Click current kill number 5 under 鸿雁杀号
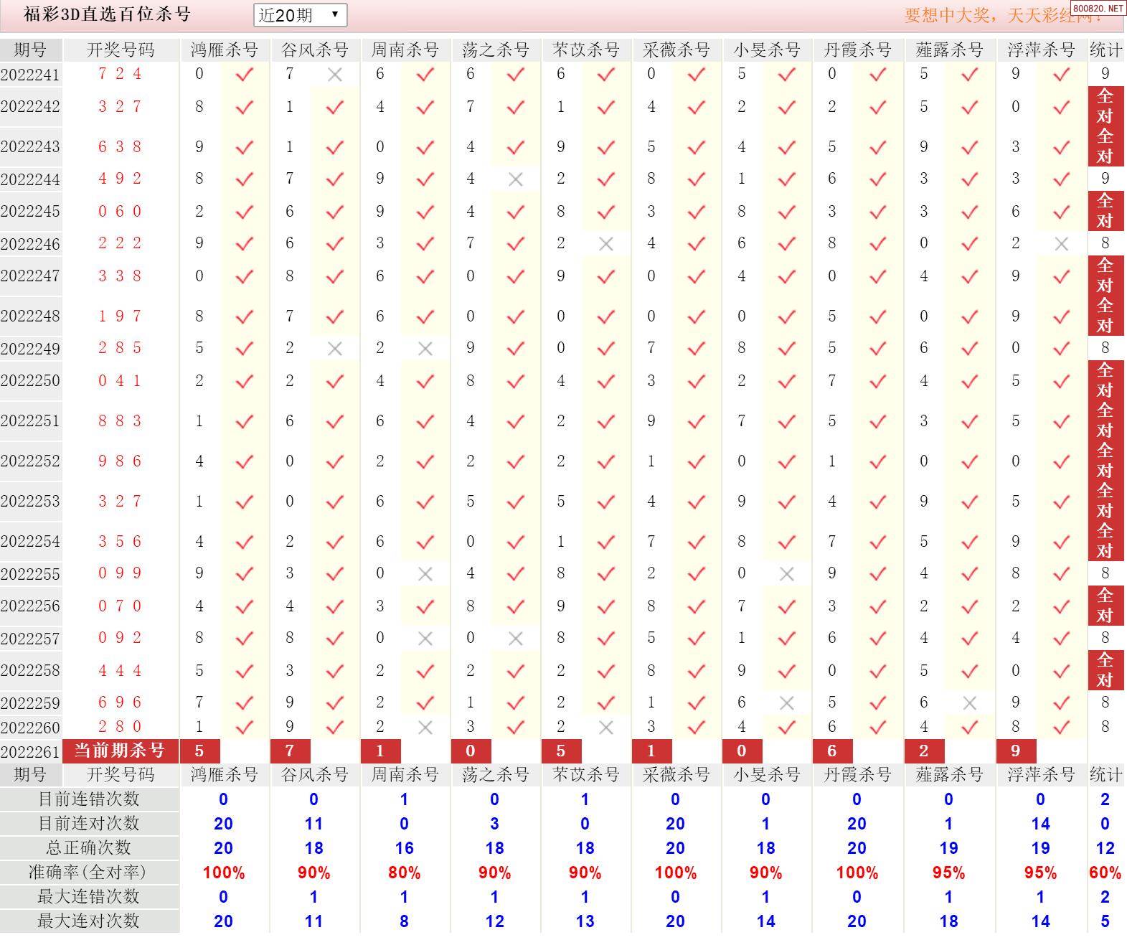This screenshot has height=940, width=1127. [x=199, y=751]
